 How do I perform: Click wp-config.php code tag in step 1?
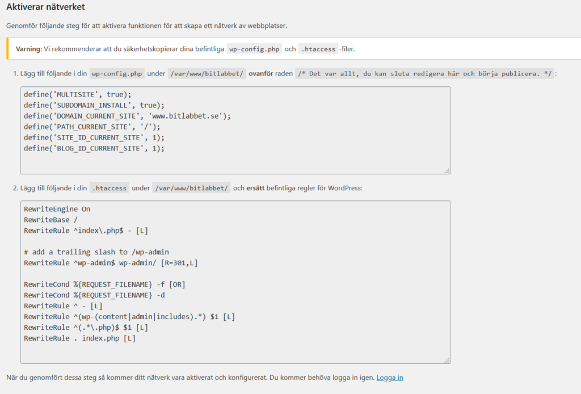click(x=117, y=73)
